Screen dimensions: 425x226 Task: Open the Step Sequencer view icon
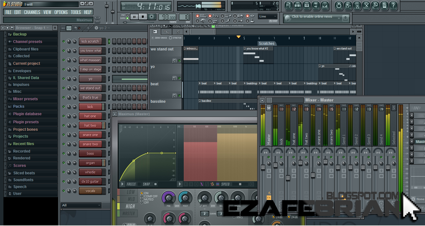coord(297,6)
